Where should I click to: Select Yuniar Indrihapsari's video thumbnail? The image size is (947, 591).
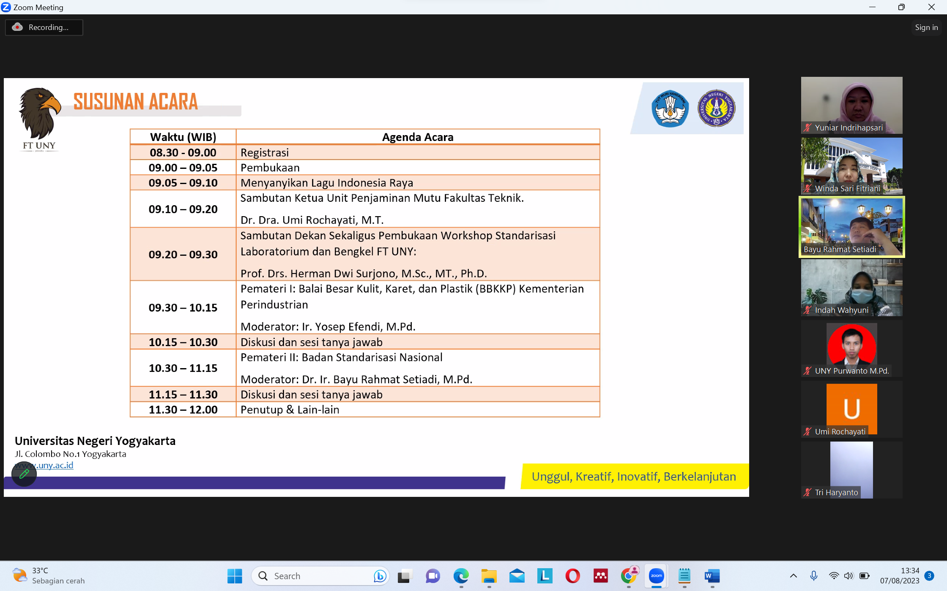point(851,105)
